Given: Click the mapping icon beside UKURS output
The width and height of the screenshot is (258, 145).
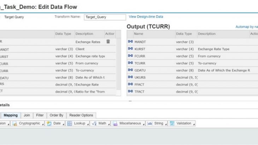Looking at the screenshot, I should tap(130, 77).
